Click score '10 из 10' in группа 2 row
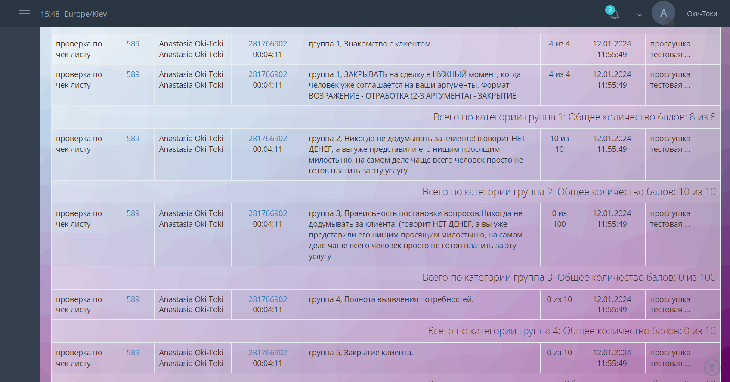 click(559, 144)
